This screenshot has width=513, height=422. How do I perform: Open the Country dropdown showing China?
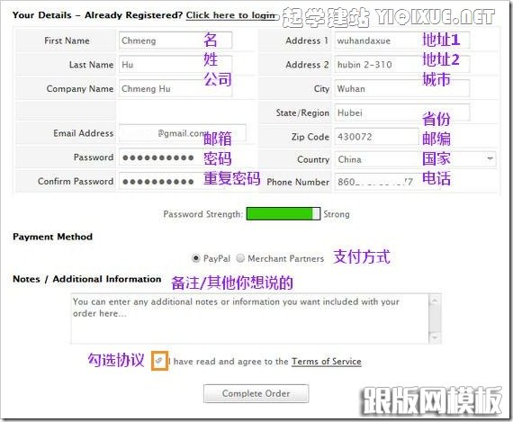pos(415,159)
